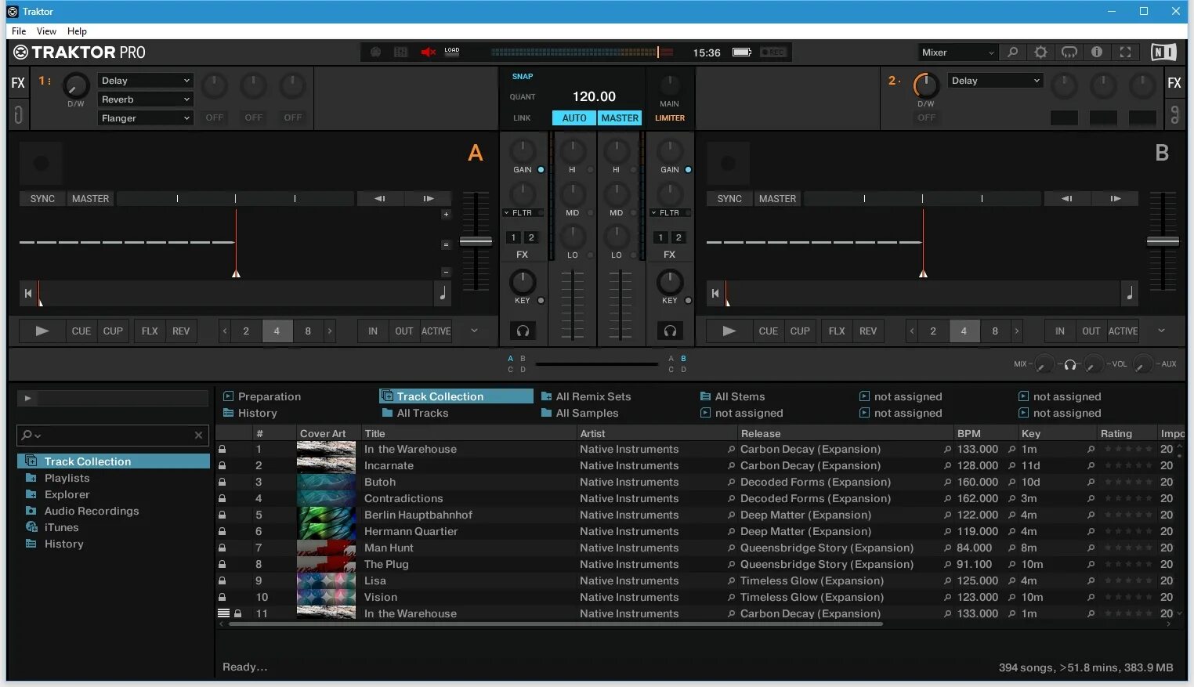Image resolution: width=1194 pixels, height=687 pixels.
Task: Open the Delay effect dropdown in FX 1
Action: tap(146, 81)
